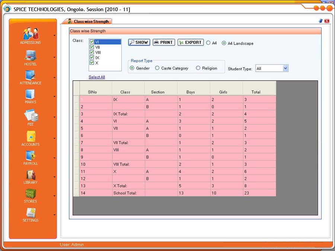
Task: Select the Fee module icon
Action: 31,115
